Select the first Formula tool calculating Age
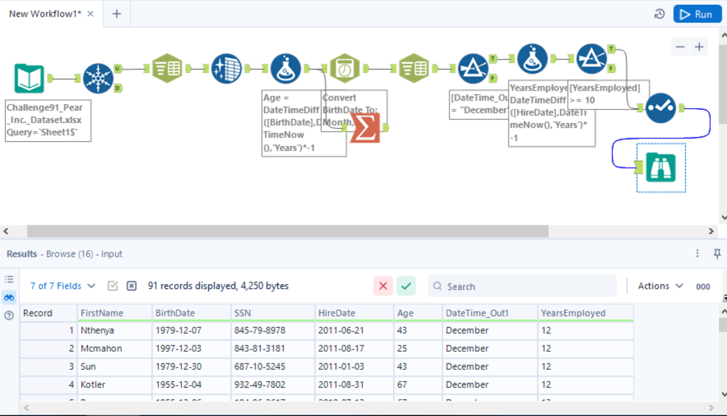Image resolution: width=727 pixels, height=416 pixels. click(x=285, y=69)
